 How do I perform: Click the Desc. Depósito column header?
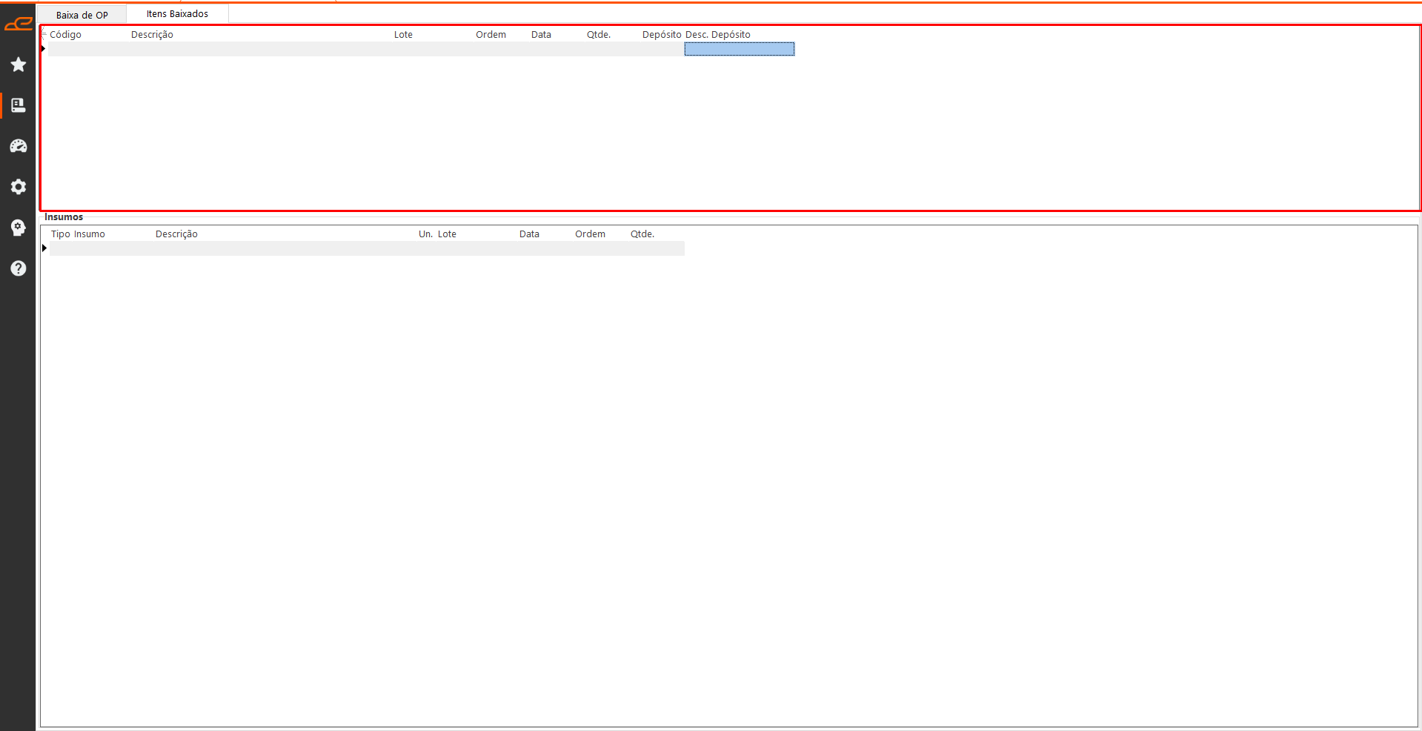point(717,35)
